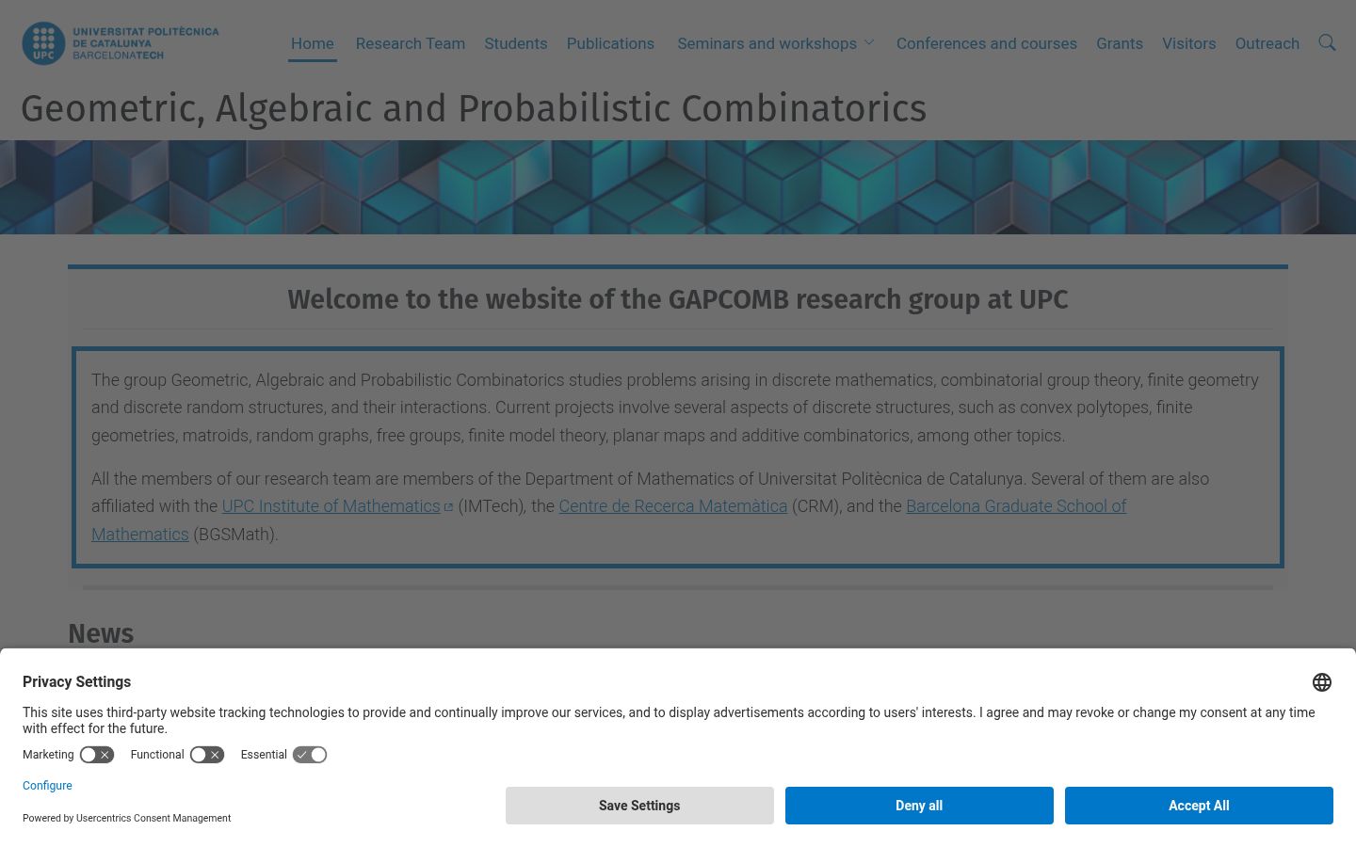
Task: Open the Configure privacy link
Action: (x=47, y=786)
